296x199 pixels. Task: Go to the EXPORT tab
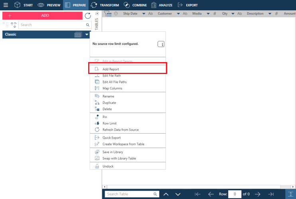[187, 5]
